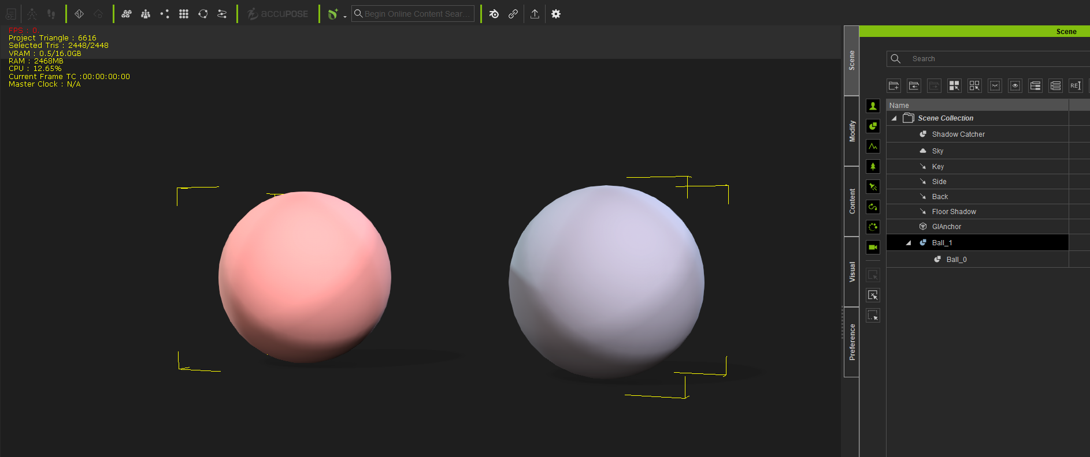Click the outlined squares deselect icon
This screenshot has width=1090, height=457.
[x=975, y=86]
